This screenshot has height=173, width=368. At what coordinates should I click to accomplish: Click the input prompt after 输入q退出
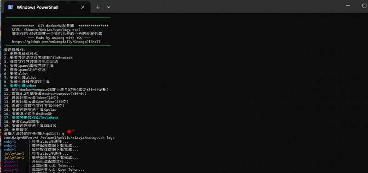[63, 134]
